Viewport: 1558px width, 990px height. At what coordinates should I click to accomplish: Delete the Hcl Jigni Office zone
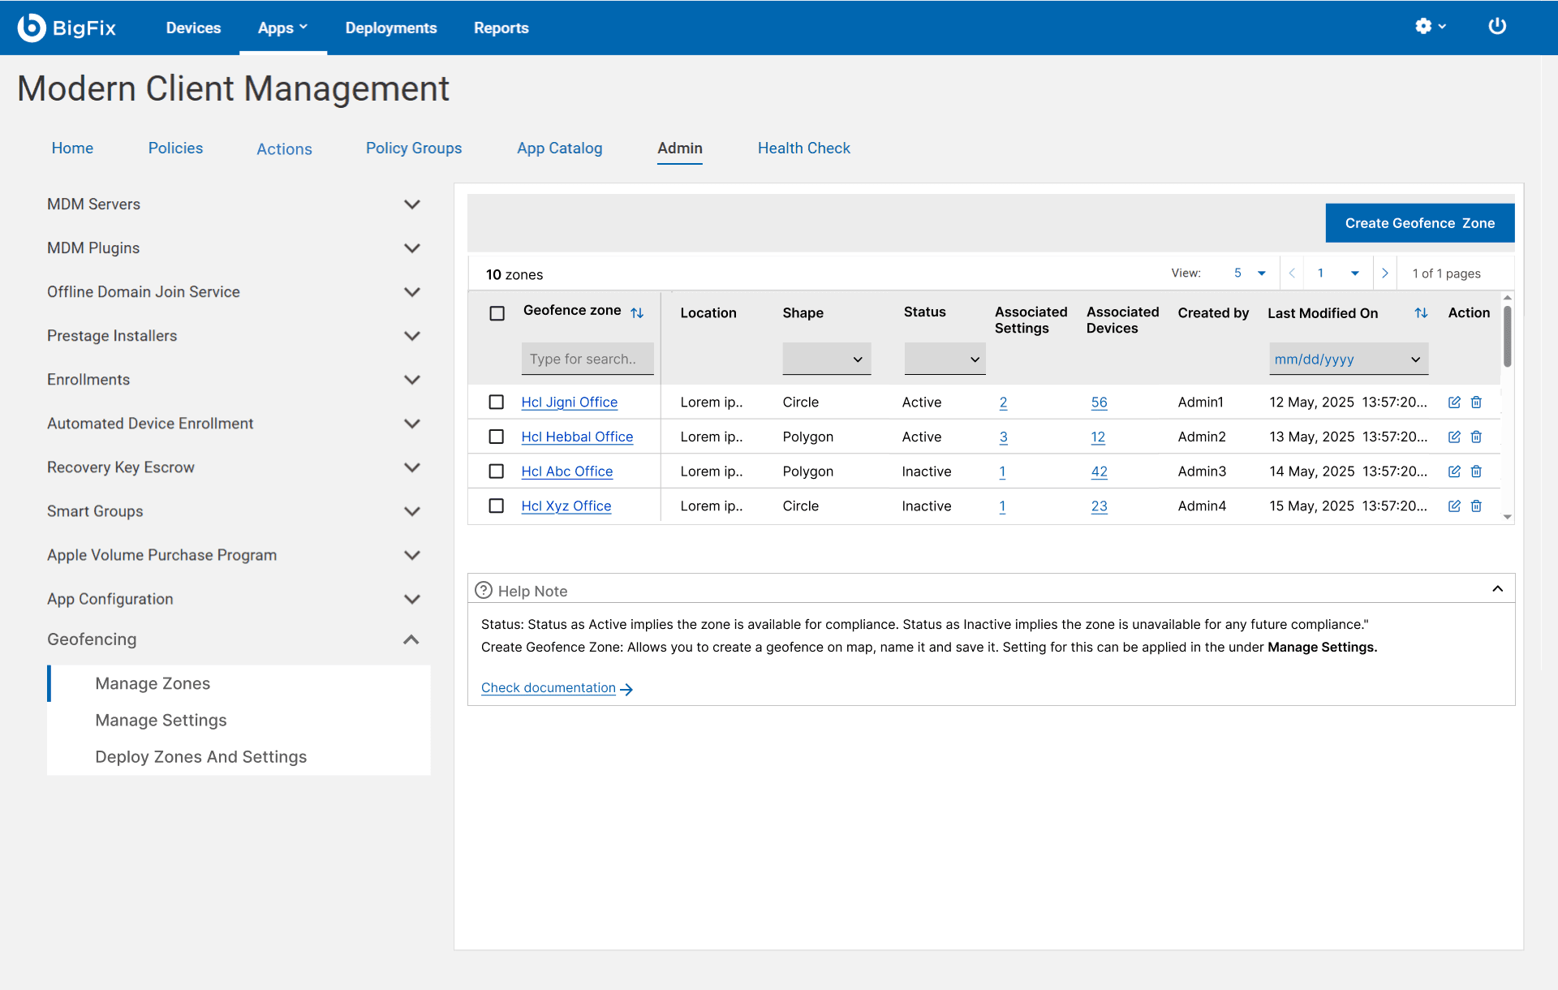tap(1476, 402)
